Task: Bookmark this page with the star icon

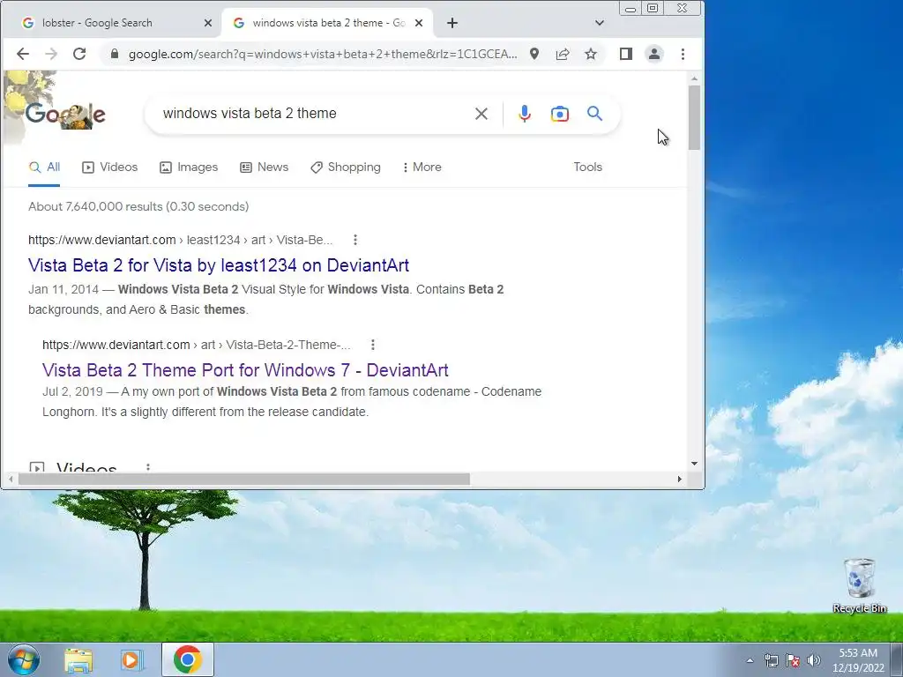Action: pyautogui.click(x=591, y=54)
